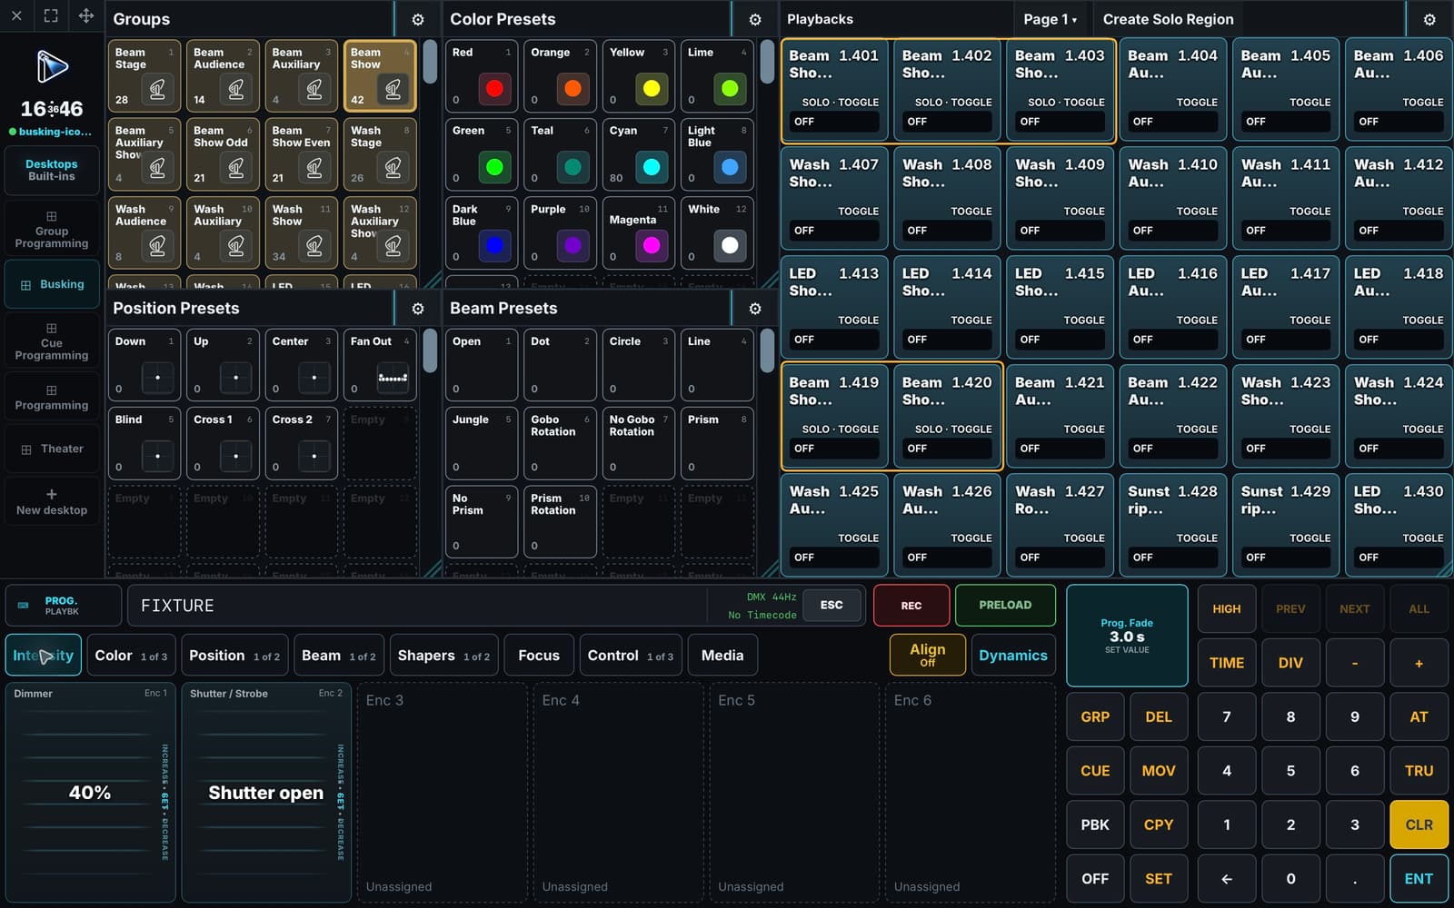The width and height of the screenshot is (1454, 908).
Task: Toggle playback Sunst 1.428
Action: 1173,526
